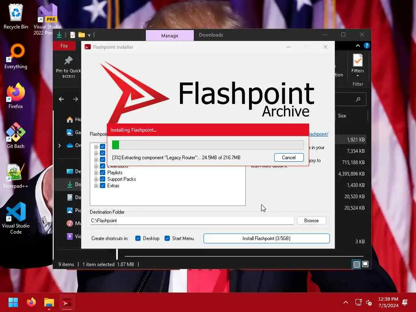The image size is (416, 312).
Task: Select the OneDrive cloud icon in Explorer sidebar
Action: click(x=70, y=145)
